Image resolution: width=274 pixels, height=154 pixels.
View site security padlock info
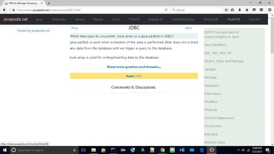tap(14, 10)
